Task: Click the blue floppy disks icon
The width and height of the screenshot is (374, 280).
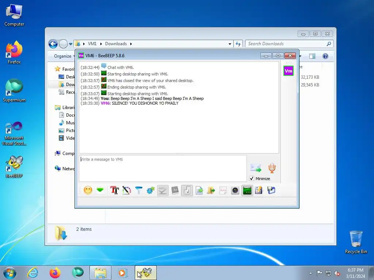Action: coord(271,190)
